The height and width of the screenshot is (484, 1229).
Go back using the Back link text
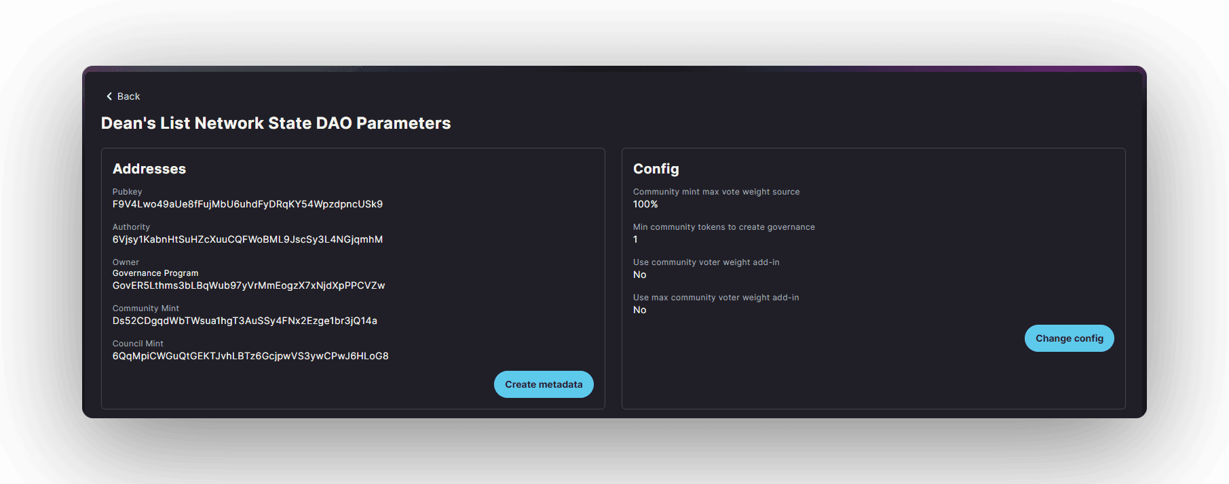pyautogui.click(x=128, y=96)
